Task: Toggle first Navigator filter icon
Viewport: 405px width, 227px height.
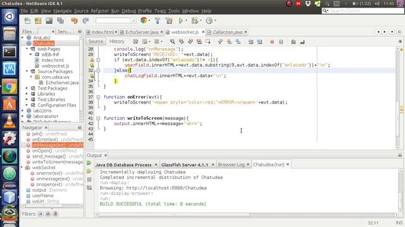Action: tap(40, 214)
